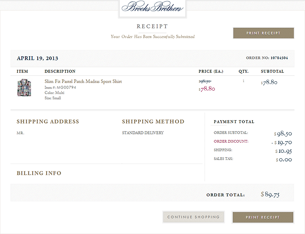Click the Receipt title

click(x=152, y=26)
